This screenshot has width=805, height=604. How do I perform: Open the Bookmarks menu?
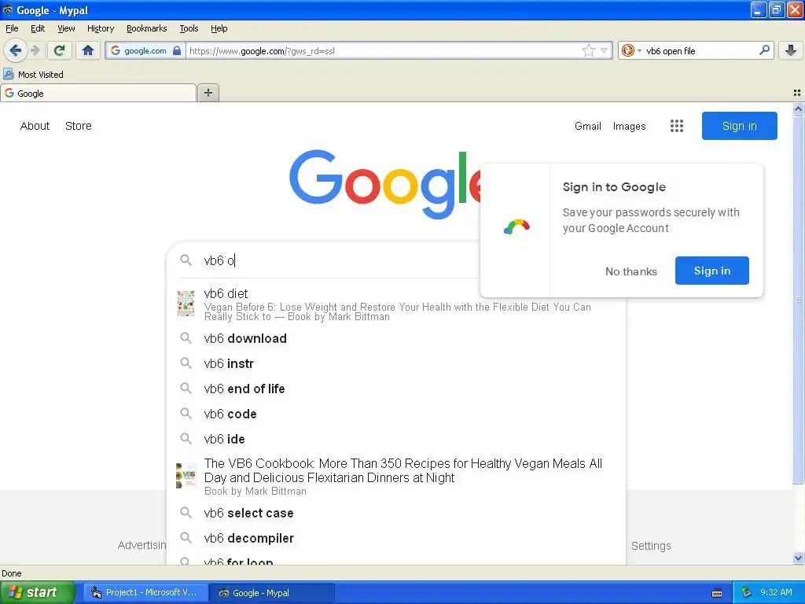[x=147, y=28]
